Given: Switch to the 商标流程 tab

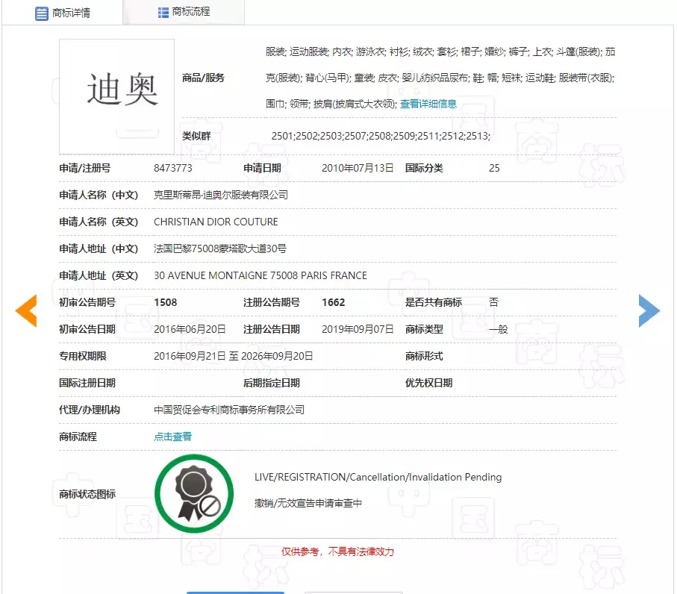Looking at the screenshot, I should [184, 12].
